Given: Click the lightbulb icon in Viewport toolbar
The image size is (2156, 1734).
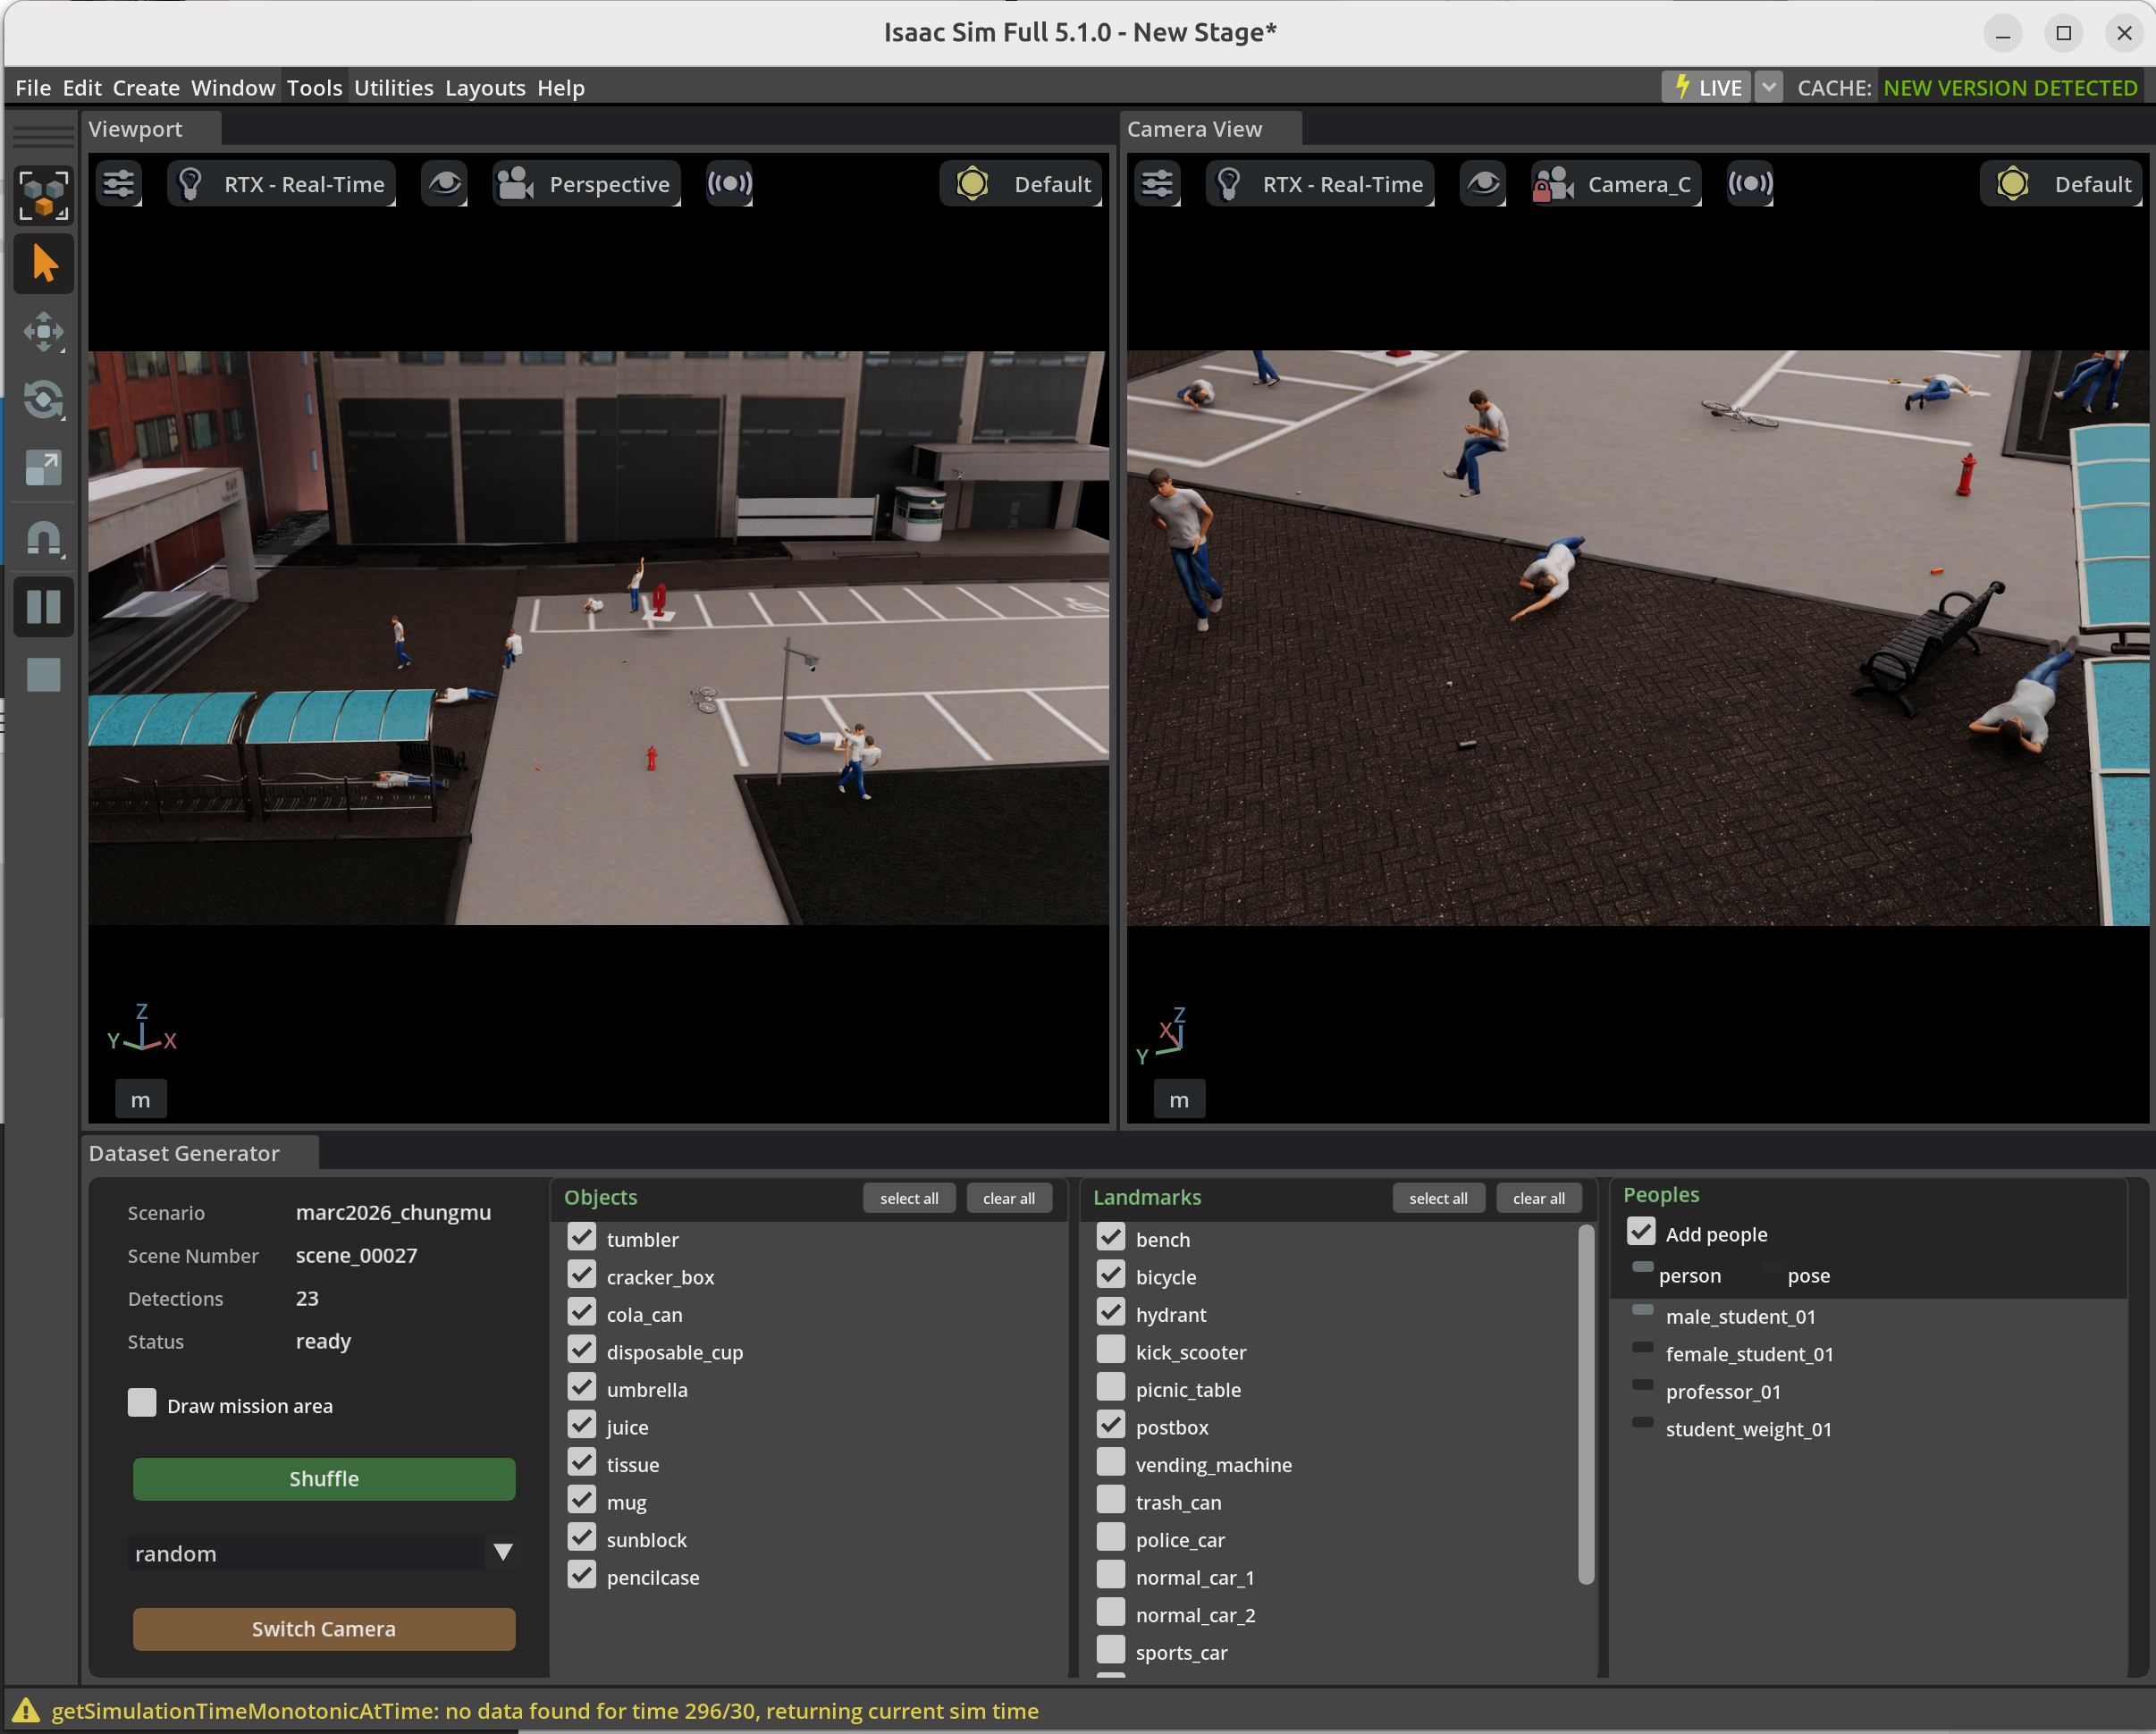Looking at the screenshot, I should point(190,184).
